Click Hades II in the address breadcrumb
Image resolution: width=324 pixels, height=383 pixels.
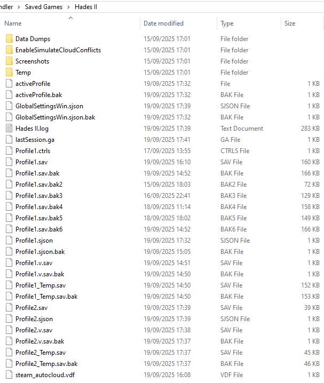(x=86, y=7)
